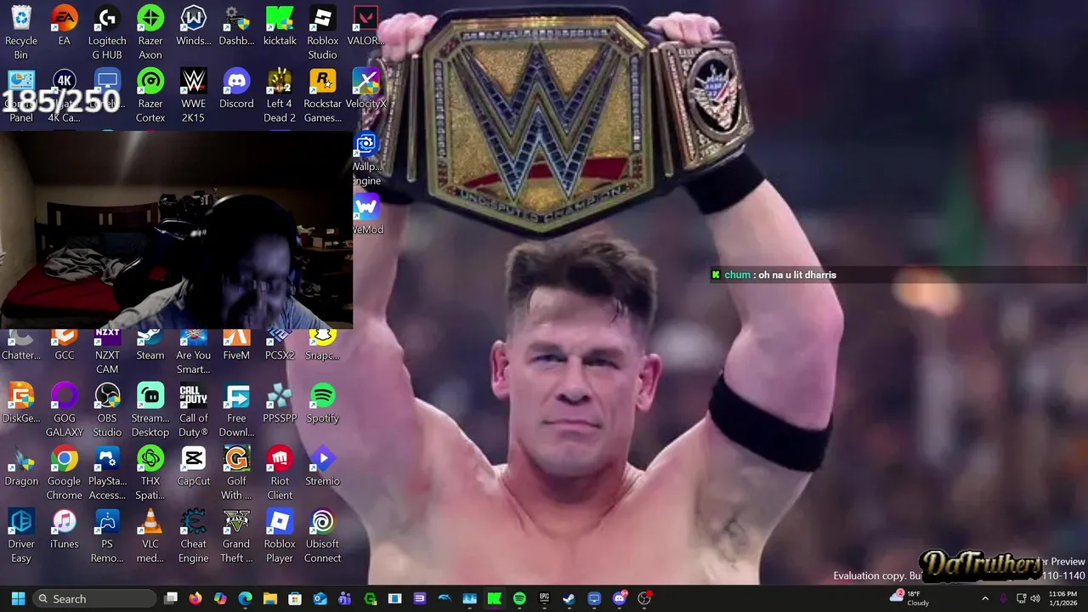The image size is (1088, 612).
Task: Switch to Steam on taskbar
Action: point(569,598)
